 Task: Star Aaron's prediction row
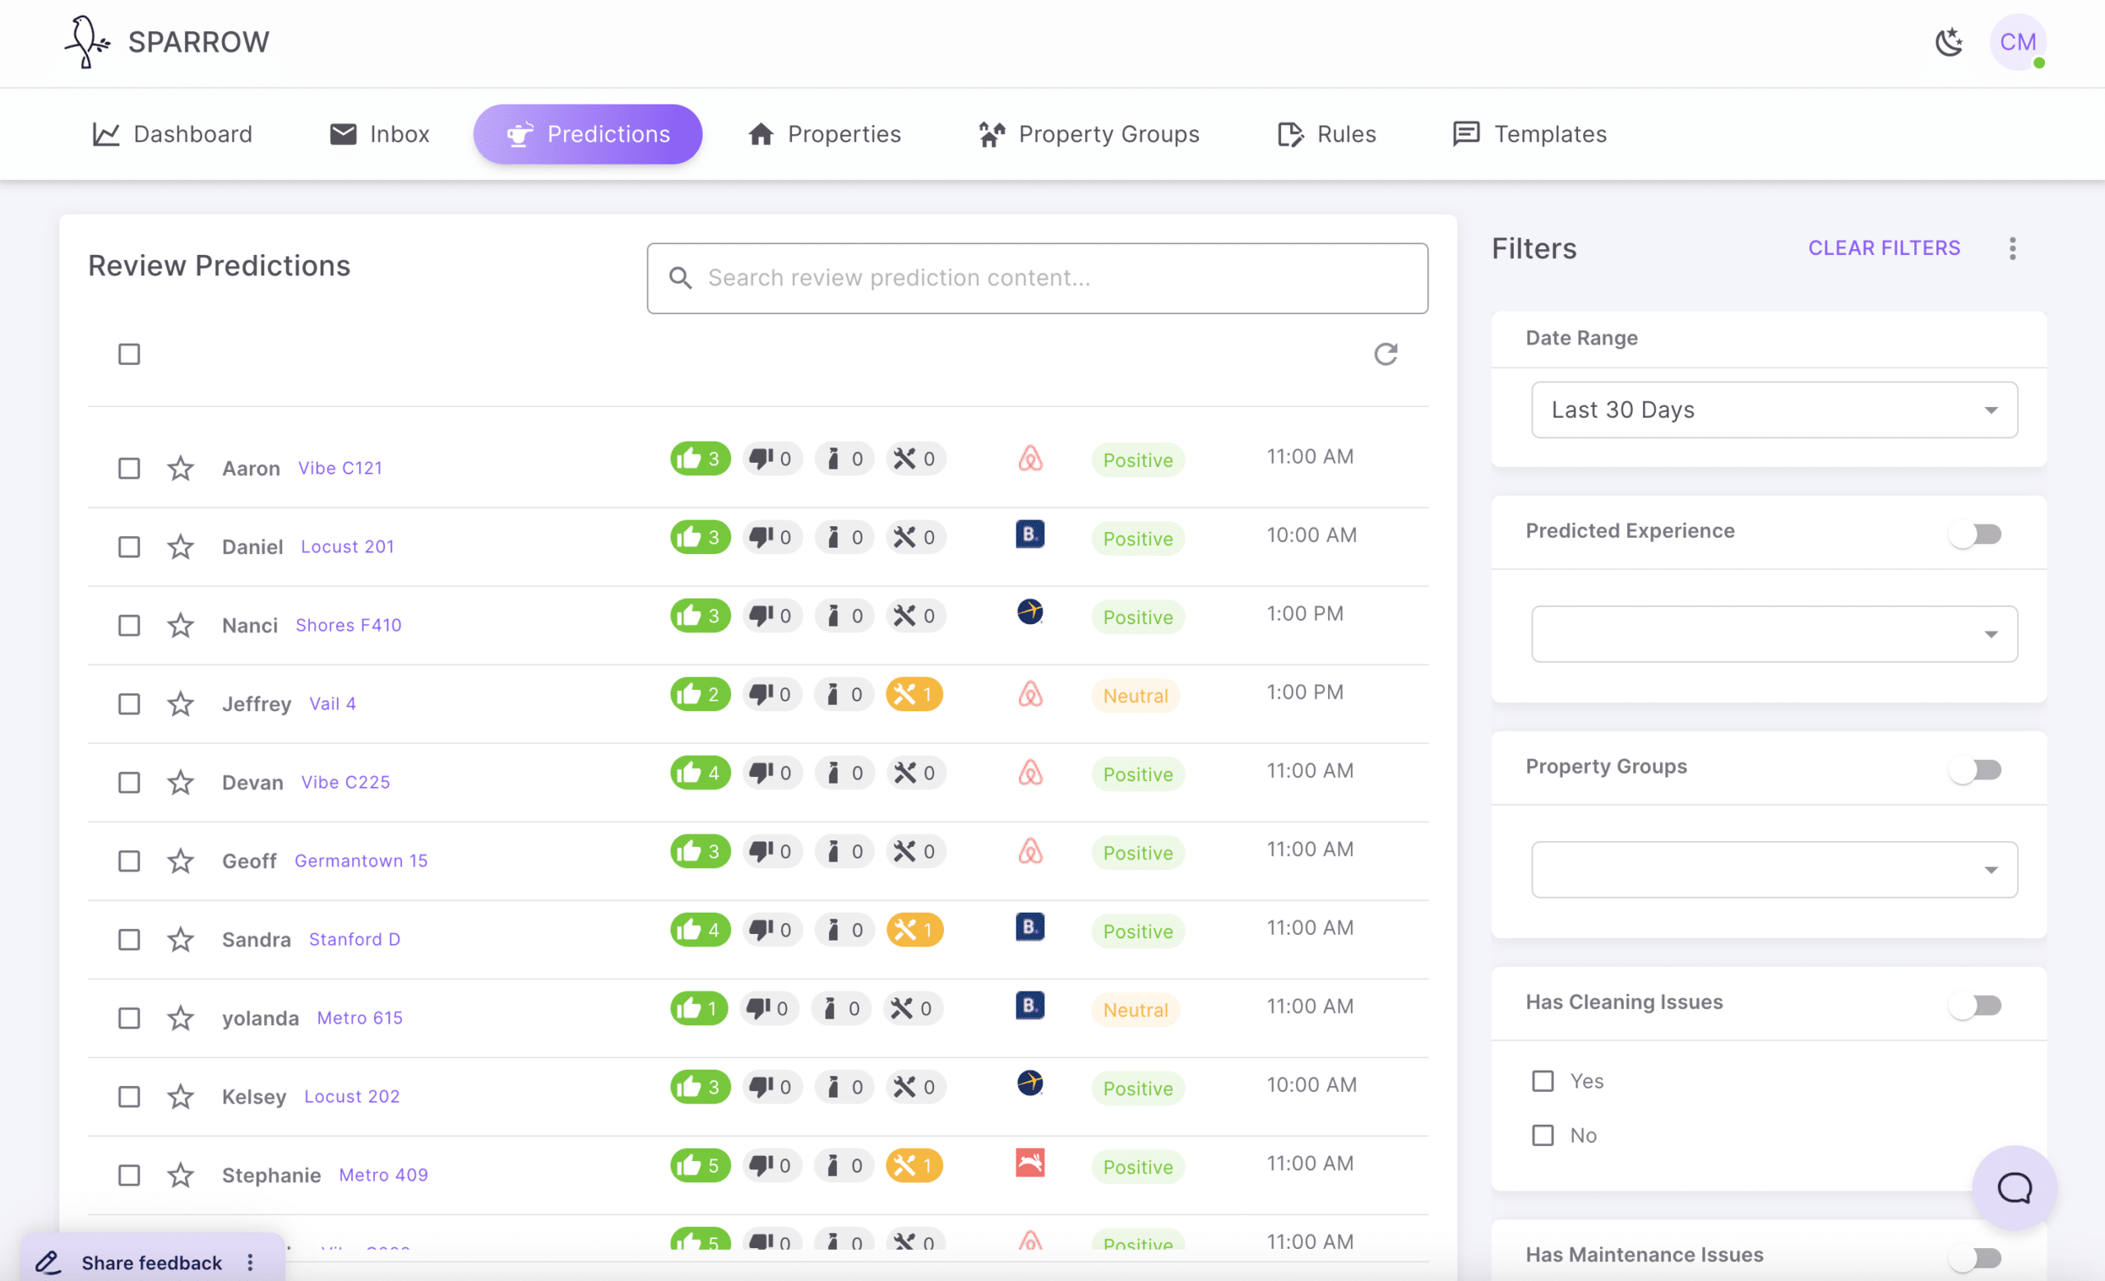pos(180,468)
